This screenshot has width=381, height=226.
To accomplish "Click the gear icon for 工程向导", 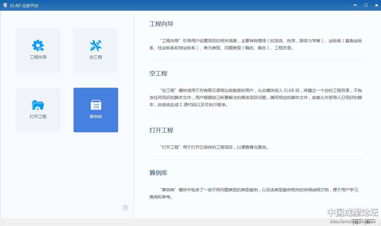I will click(38, 45).
